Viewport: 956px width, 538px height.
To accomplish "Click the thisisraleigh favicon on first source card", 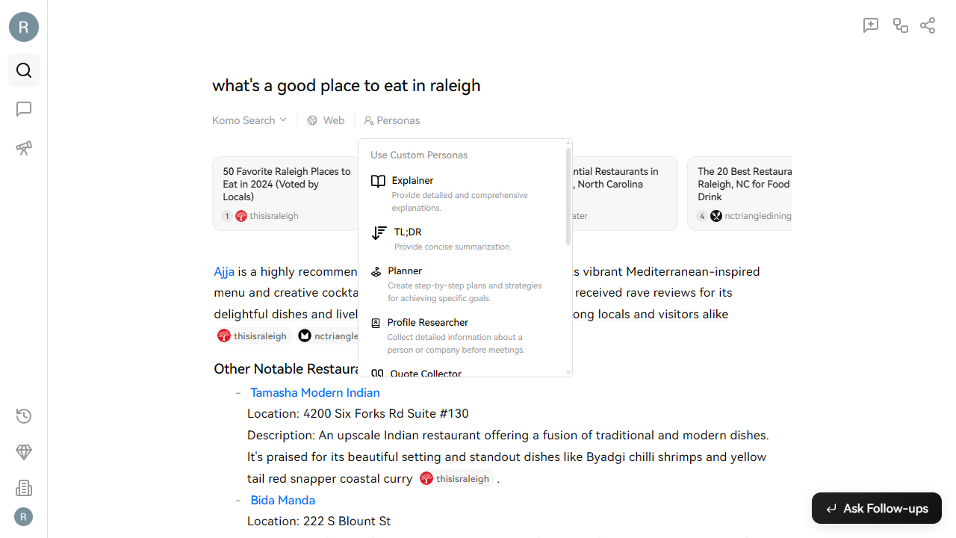I will 241,216.
